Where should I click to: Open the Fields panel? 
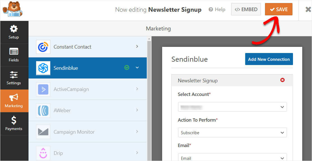pos(14,55)
